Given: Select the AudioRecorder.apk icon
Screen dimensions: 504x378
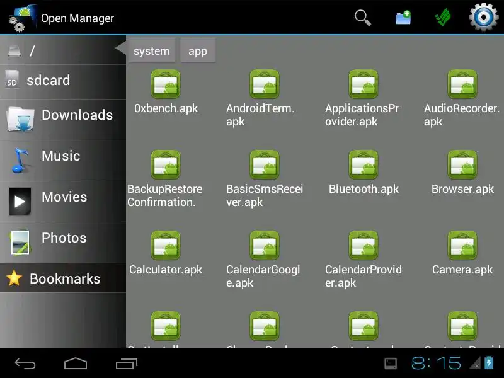Looking at the screenshot, I should (462, 84).
